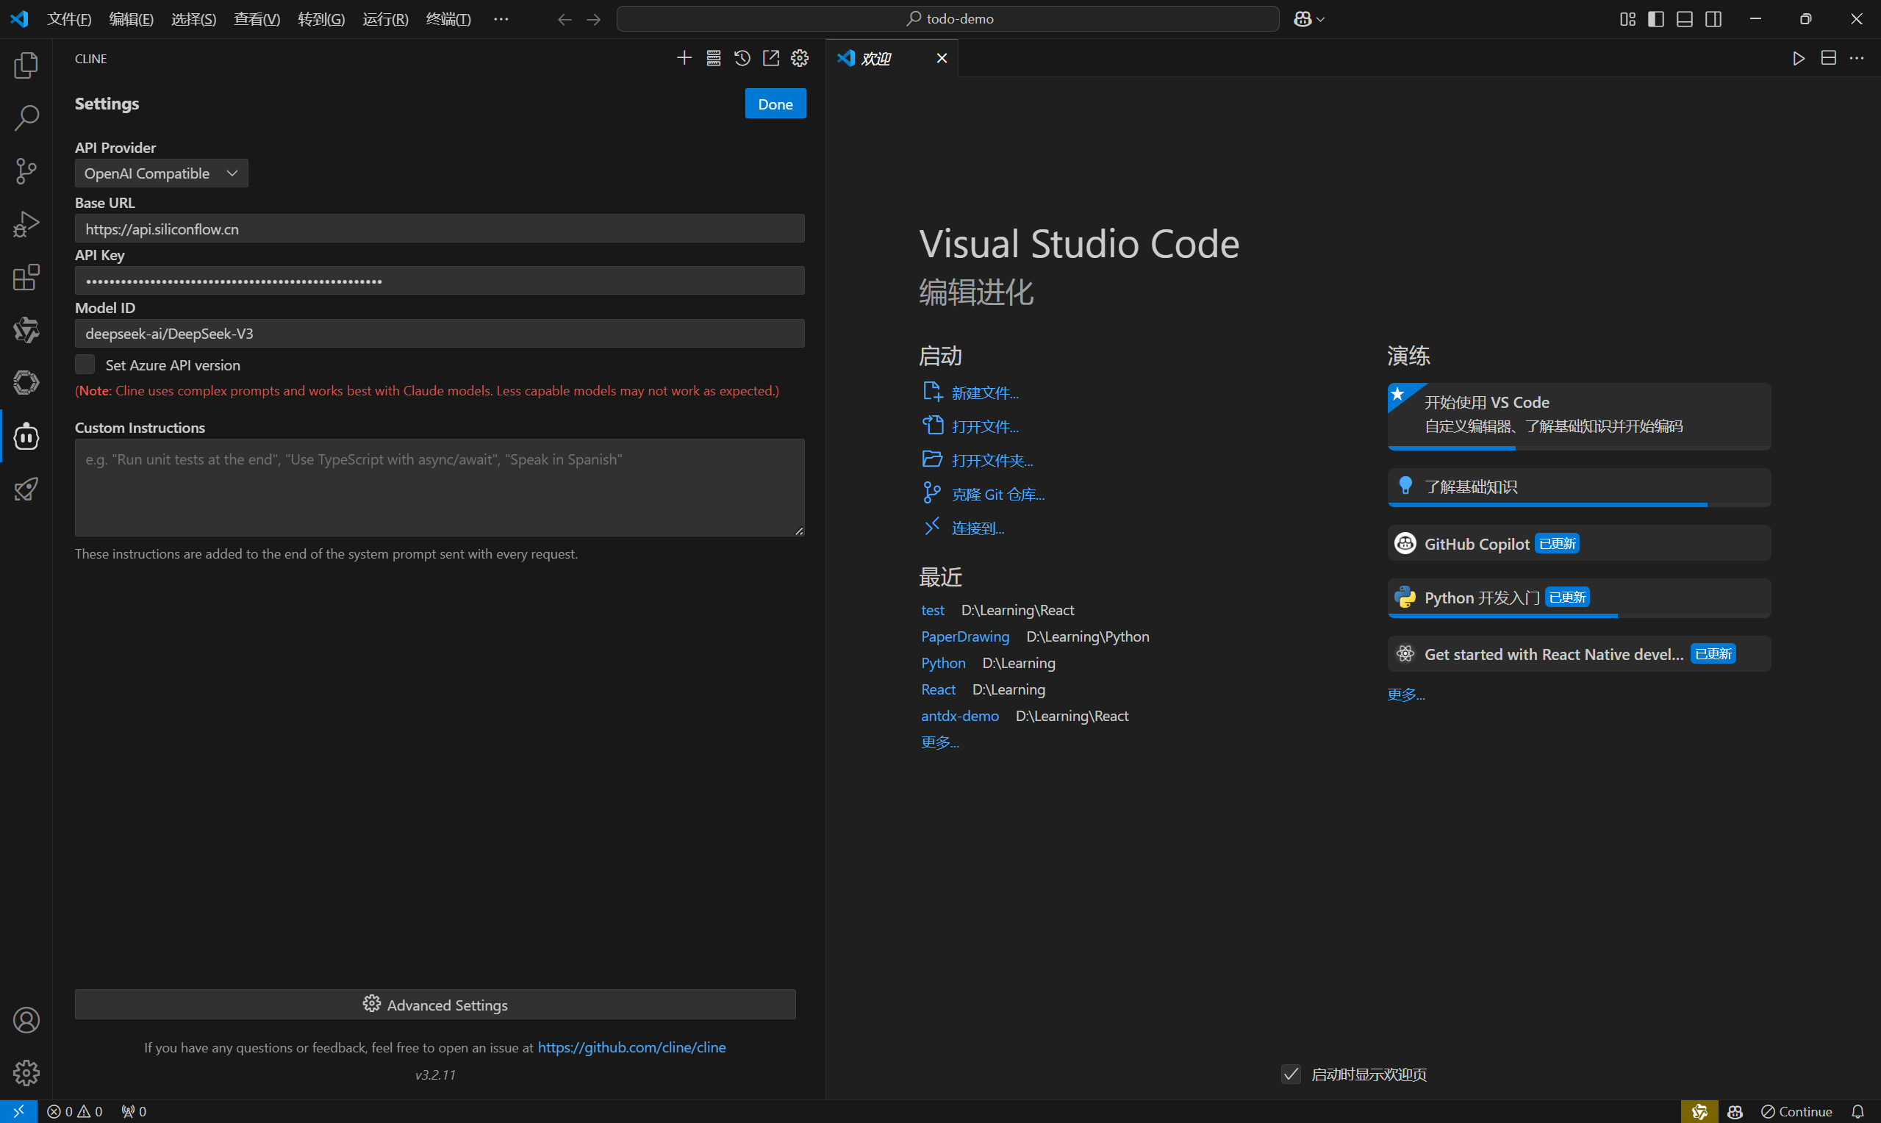Viewport: 1881px width, 1123px height.
Task: Pop out Cline into editor tab
Action: tap(770, 58)
